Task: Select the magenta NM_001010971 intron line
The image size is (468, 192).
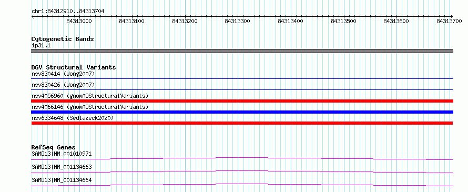Action: [242, 157]
